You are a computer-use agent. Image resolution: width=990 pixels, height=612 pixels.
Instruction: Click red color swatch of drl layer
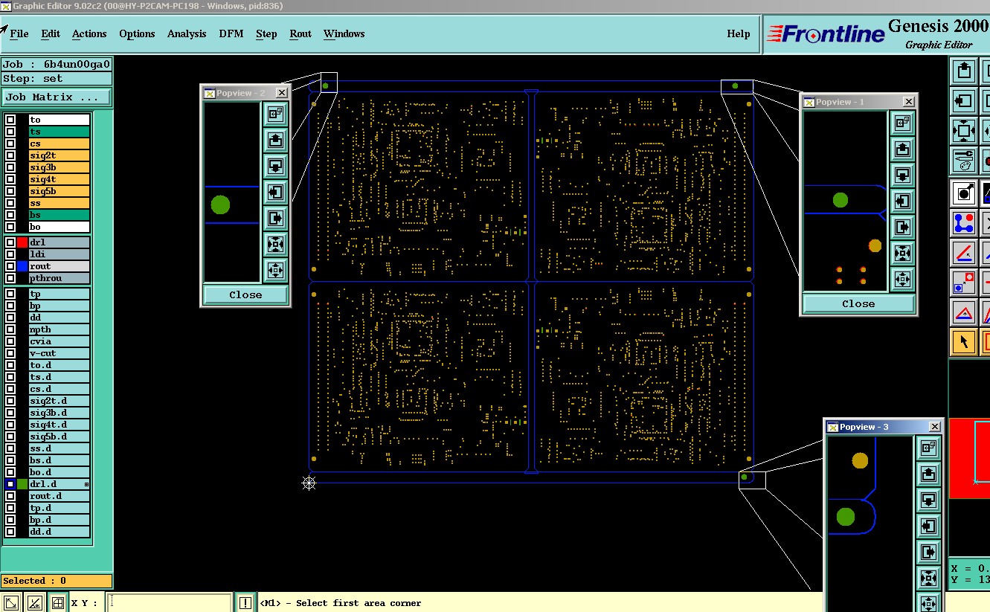(22, 242)
